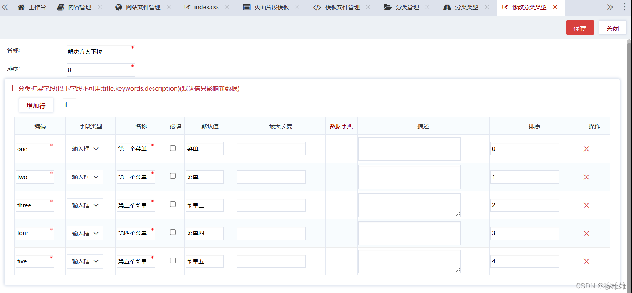Click the description textarea for row five
This screenshot has height=293, width=632.
tap(409, 261)
